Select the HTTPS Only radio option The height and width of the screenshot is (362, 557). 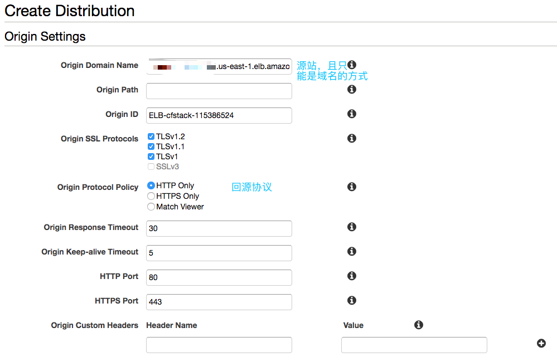[x=151, y=196]
